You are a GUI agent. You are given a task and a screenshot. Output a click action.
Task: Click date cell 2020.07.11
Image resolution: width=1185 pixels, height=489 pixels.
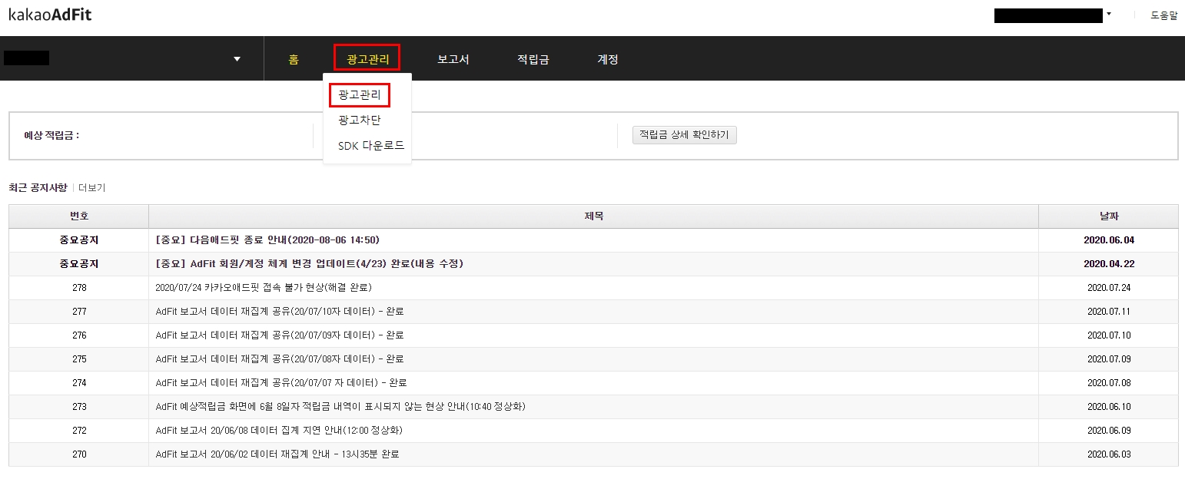coord(1109,312)
